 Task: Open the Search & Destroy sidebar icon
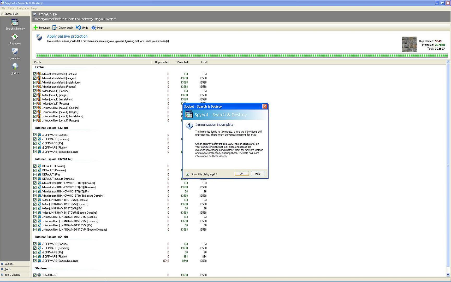click(x=15, y=25)
